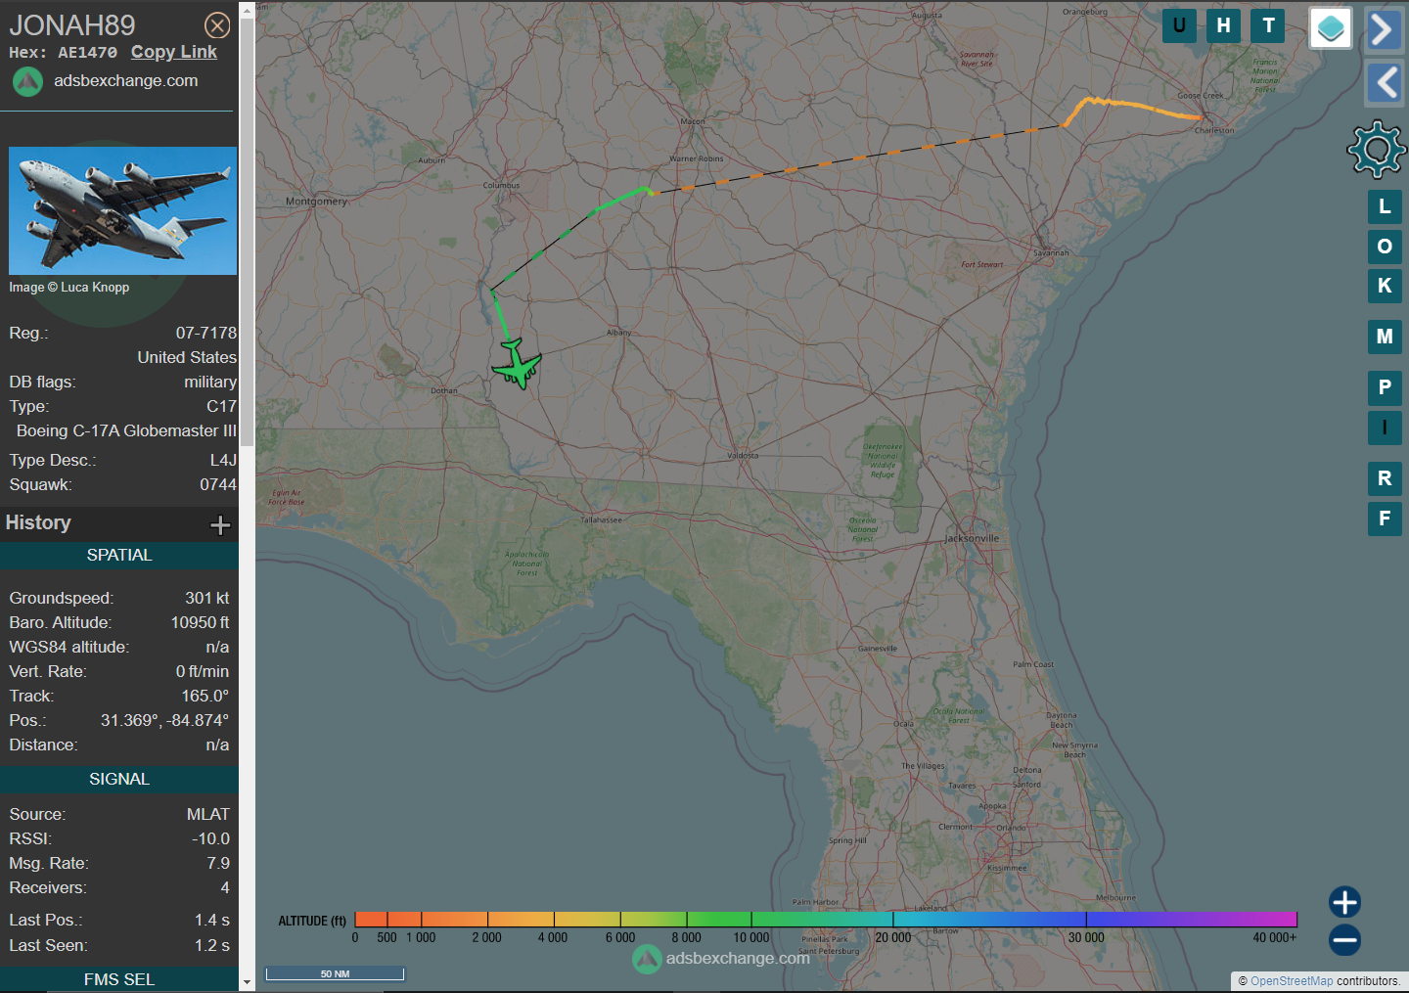Toggle the U map button
The width and height of the screenshot is (1409, 993).
(1179, 25)
